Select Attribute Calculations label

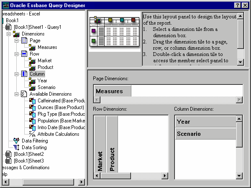coord(59,134)
